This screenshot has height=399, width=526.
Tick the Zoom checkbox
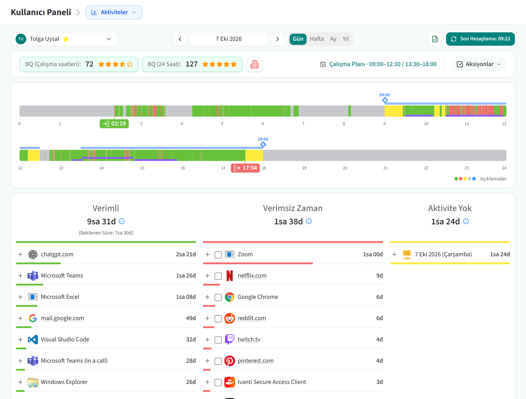point(218,255)
